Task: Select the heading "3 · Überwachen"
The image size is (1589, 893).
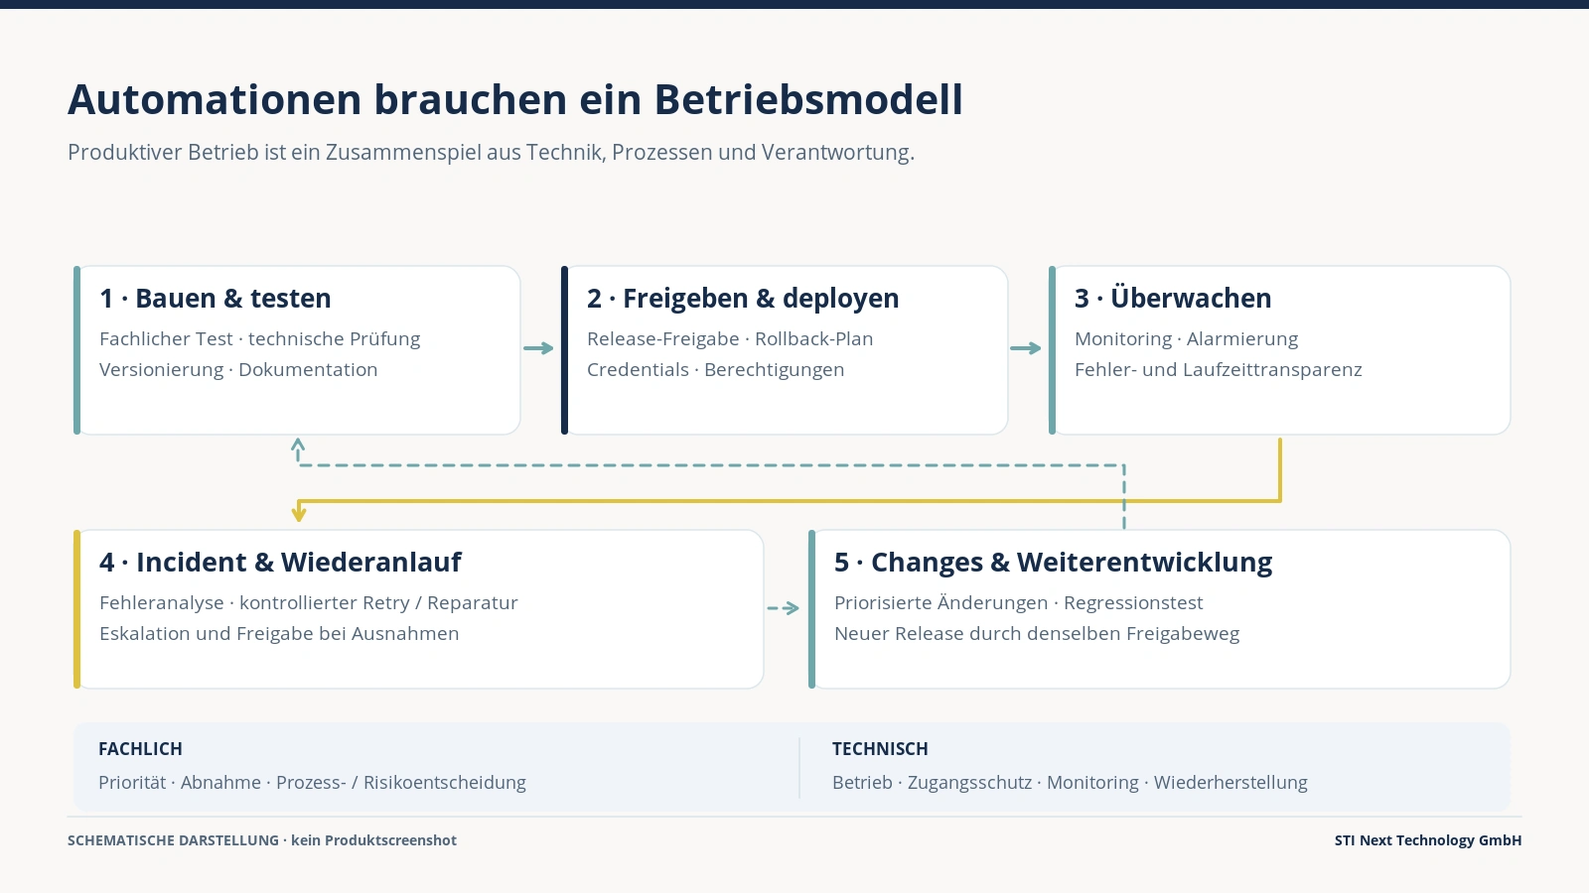Action: [1173, 298]
